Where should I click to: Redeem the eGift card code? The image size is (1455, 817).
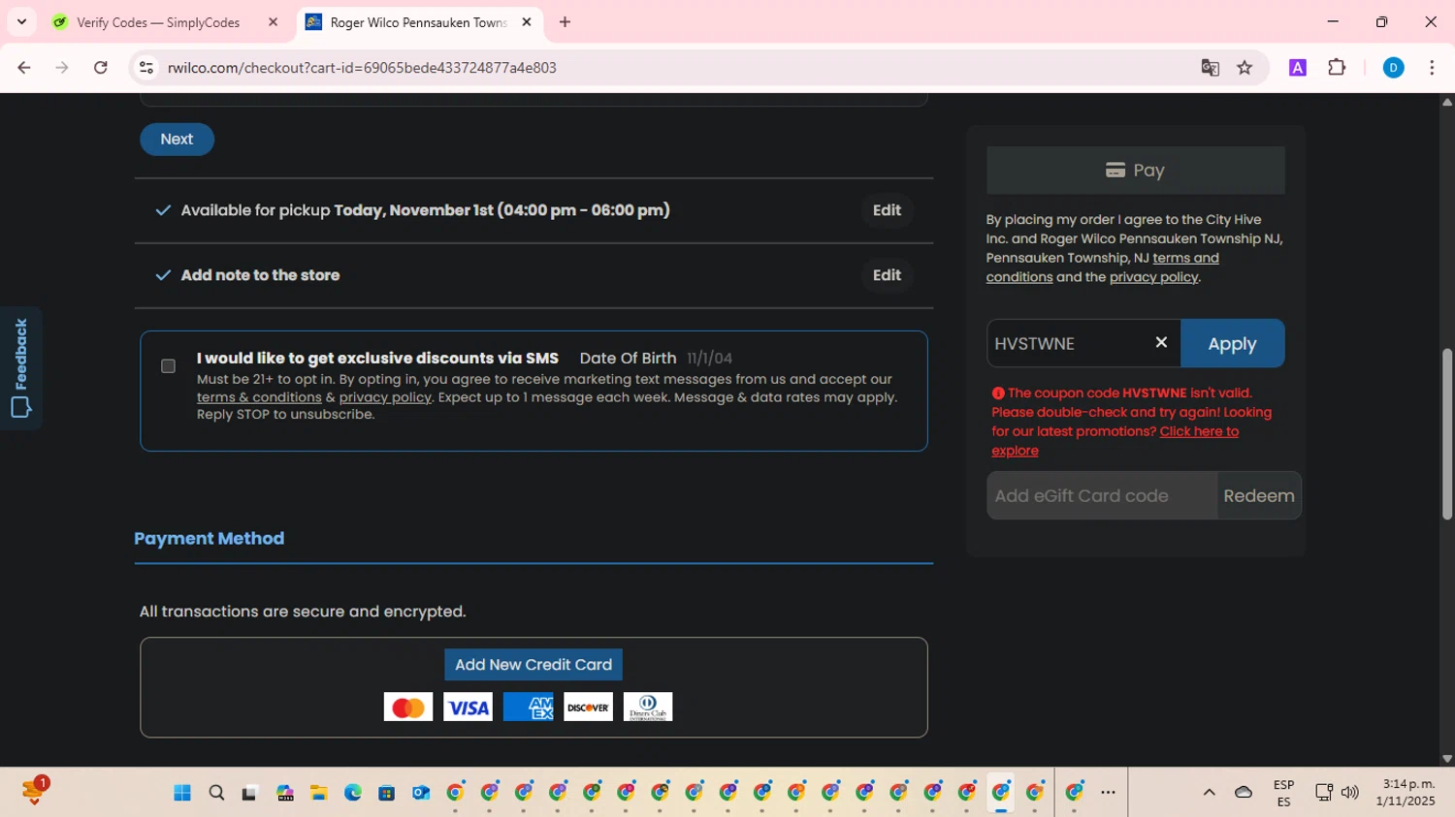1259,496
